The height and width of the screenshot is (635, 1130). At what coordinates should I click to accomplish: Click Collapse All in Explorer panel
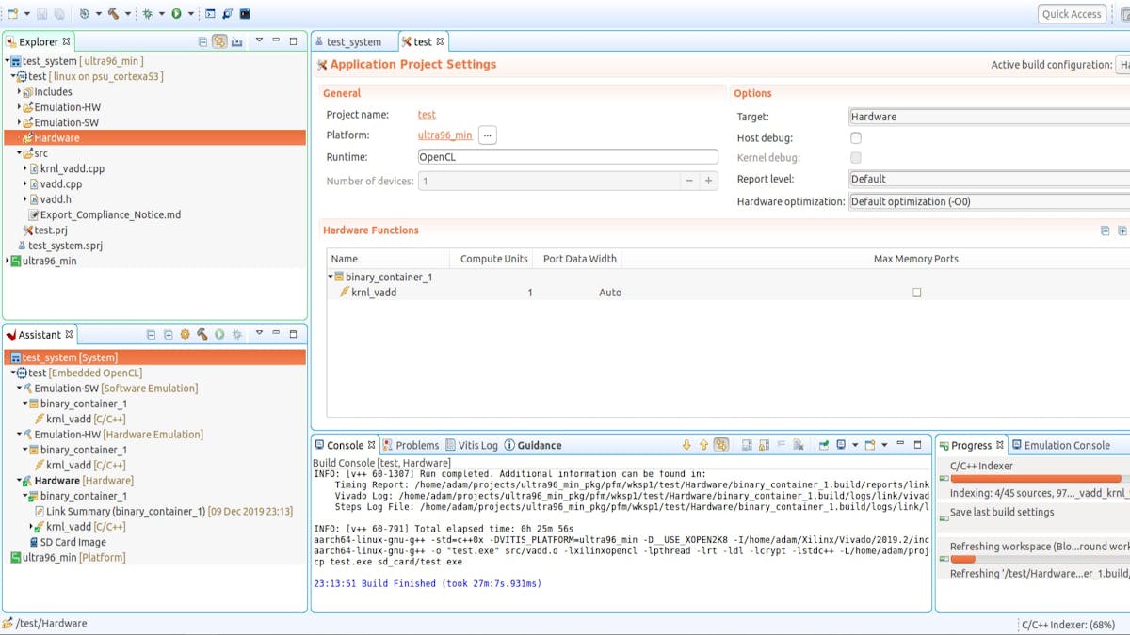click(202, 41)
